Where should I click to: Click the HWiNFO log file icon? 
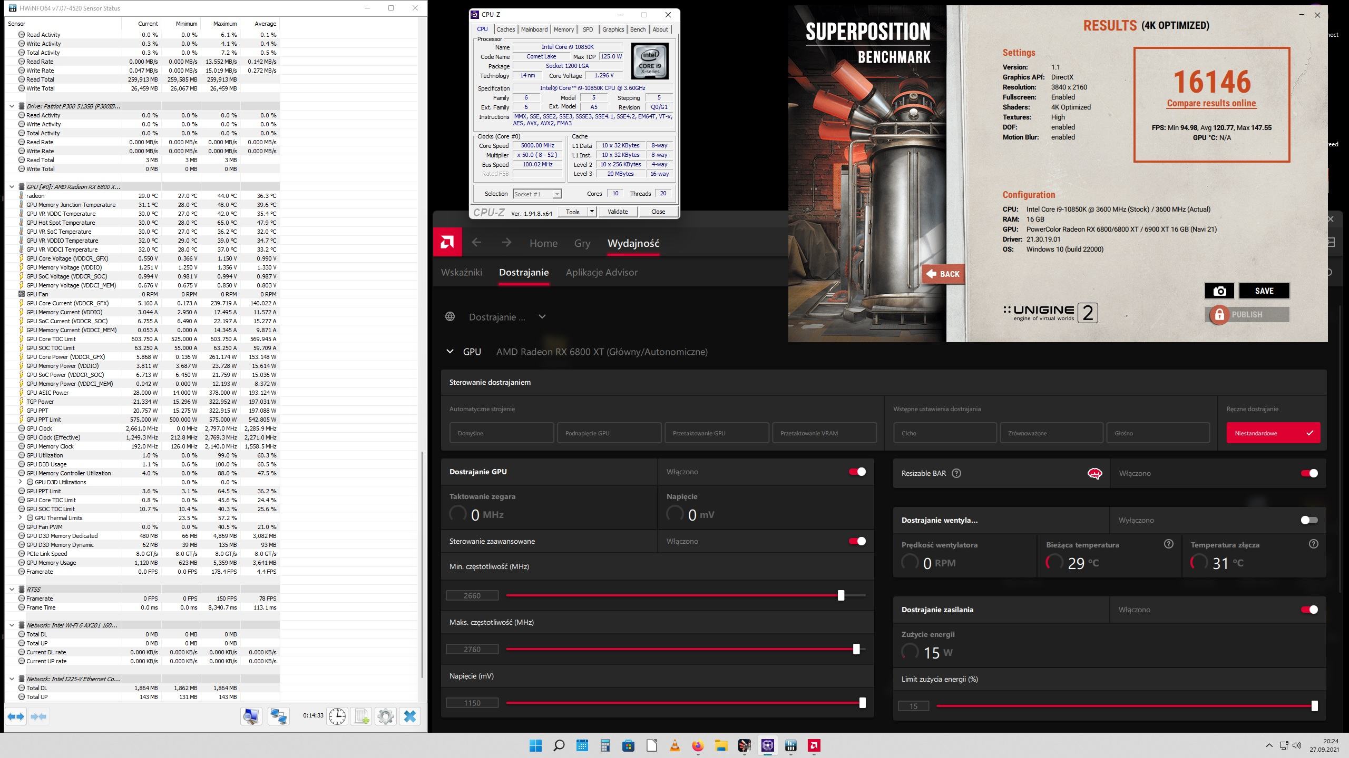click(361, 716)
